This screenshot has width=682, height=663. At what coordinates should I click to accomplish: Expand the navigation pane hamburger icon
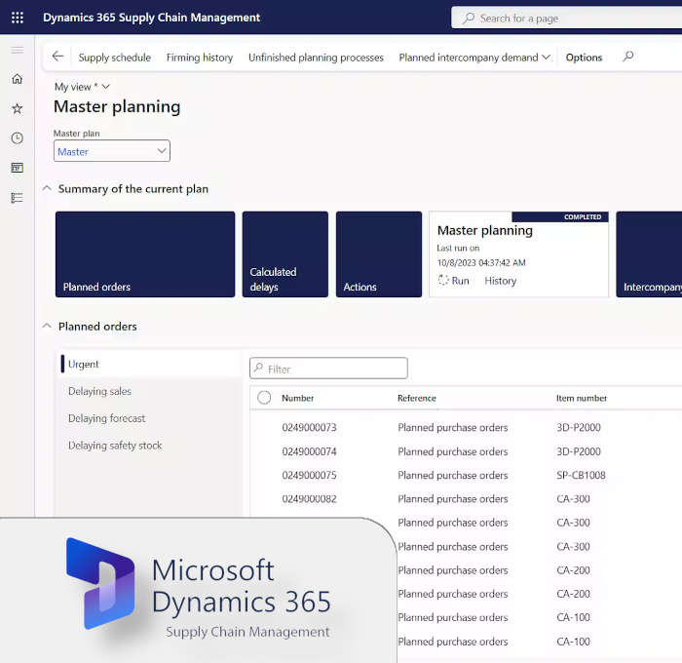18,50
